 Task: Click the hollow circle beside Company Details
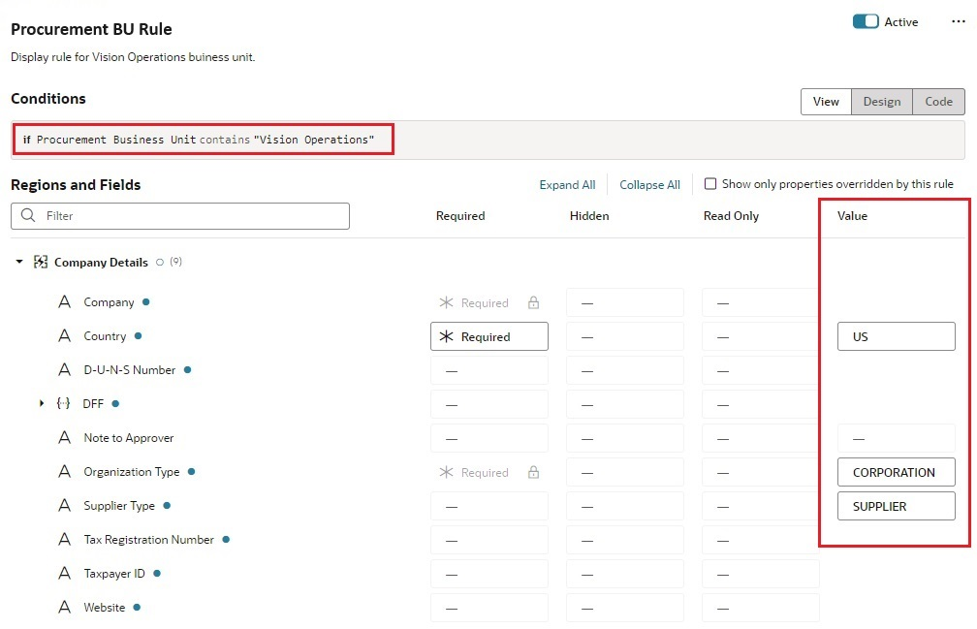[160, 263]
